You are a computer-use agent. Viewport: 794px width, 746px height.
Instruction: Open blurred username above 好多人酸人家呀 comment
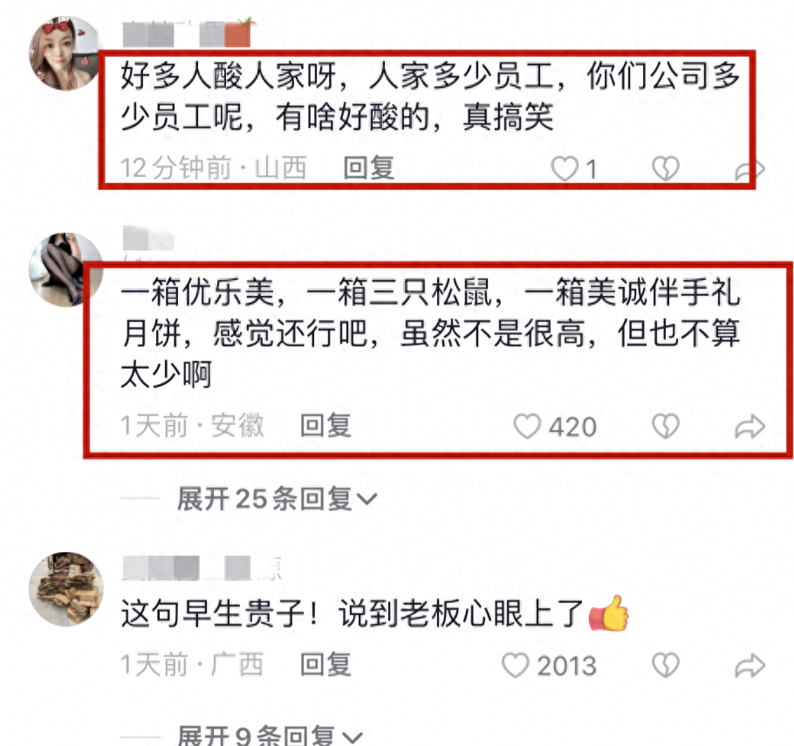coord(188,33)
